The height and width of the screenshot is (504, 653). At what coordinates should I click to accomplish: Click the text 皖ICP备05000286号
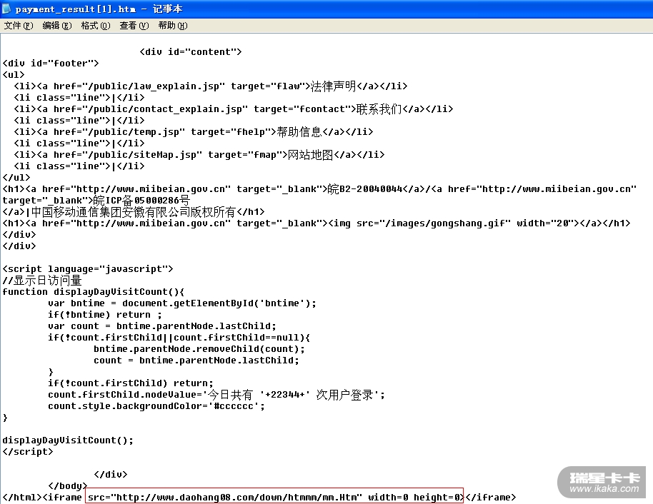(x=141, y=200)
